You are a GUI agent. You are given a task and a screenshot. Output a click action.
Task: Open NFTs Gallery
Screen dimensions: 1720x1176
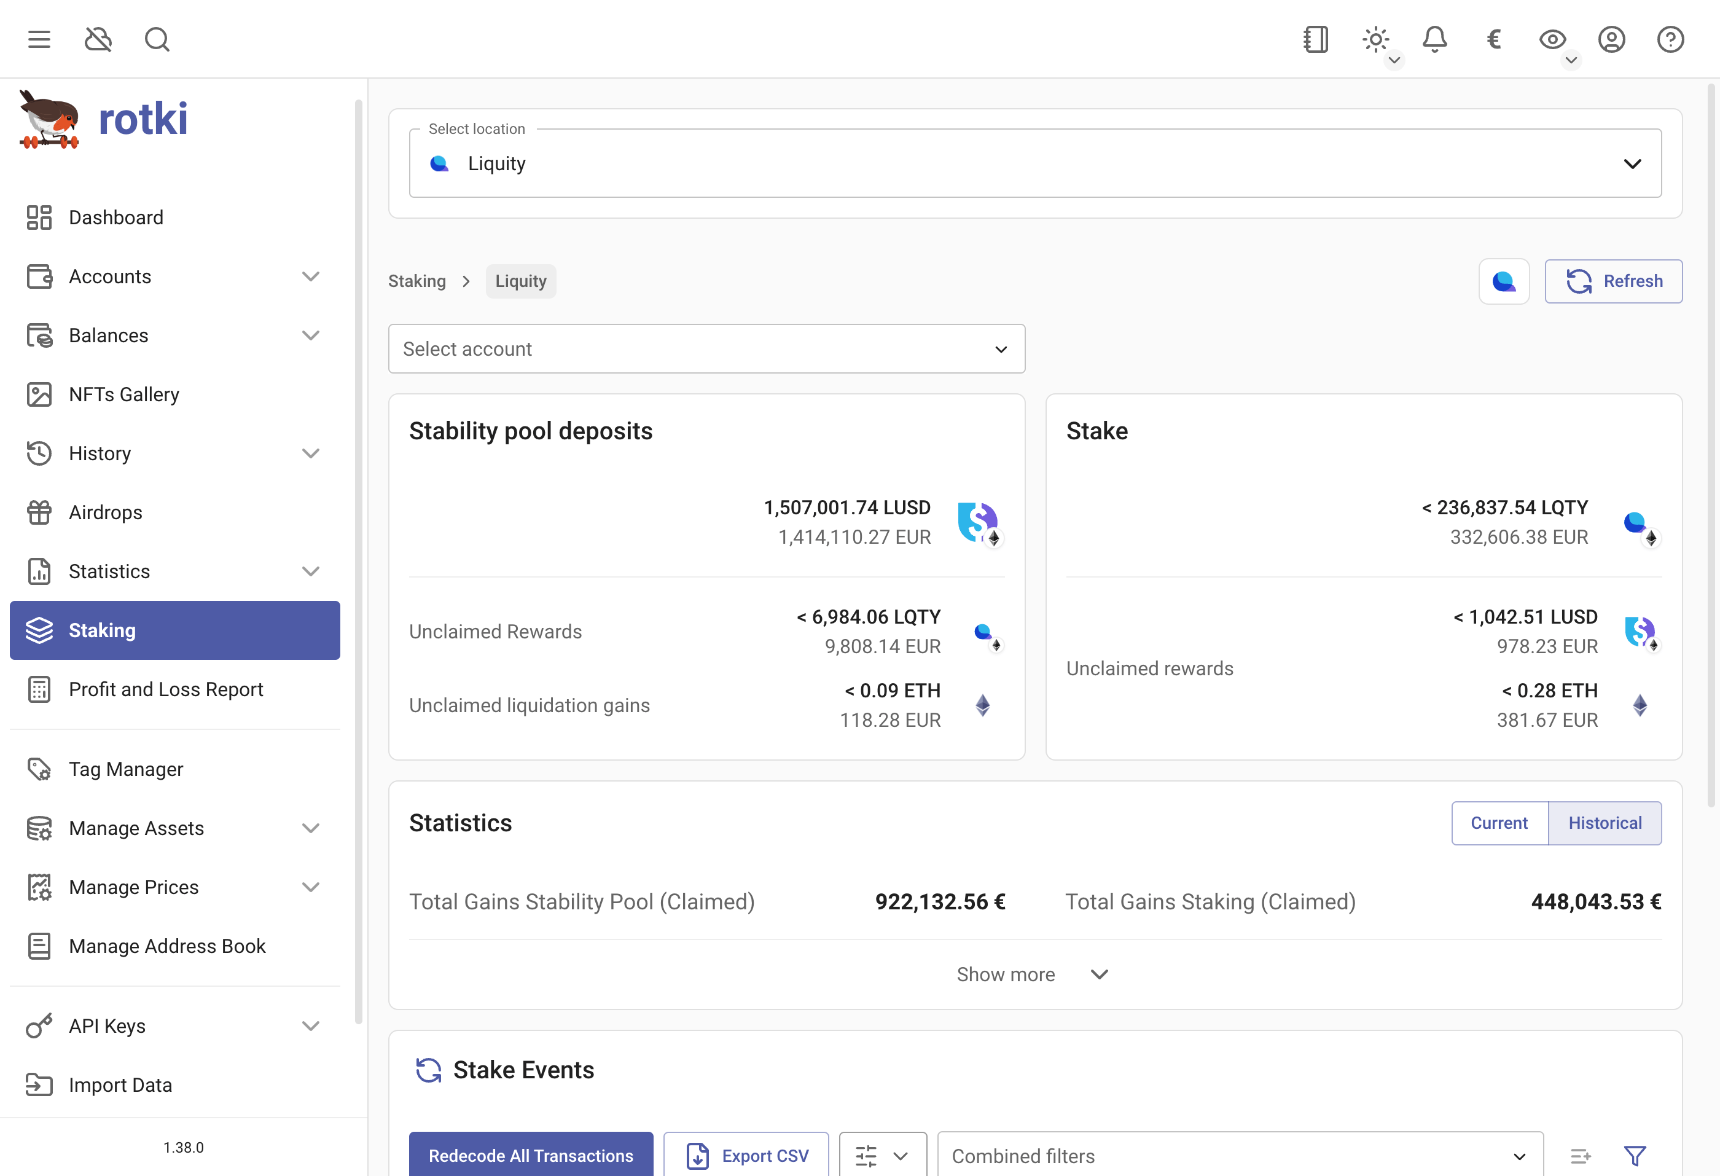pyautogui.click(x=174, y=394)
